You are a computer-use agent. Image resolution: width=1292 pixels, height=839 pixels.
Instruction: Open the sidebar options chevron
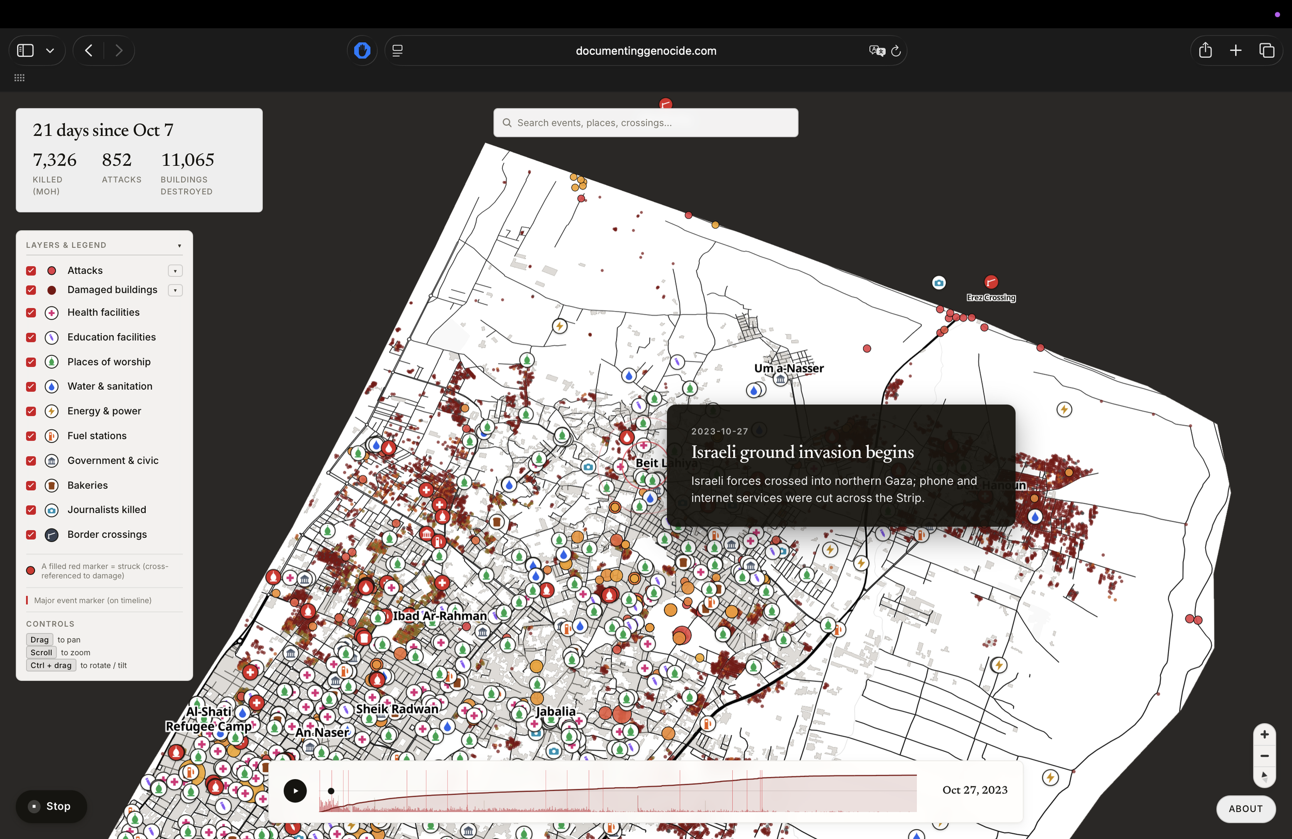[50, 51]
